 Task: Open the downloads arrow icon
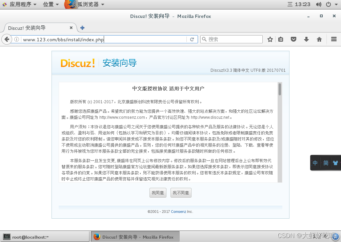[x=306, y=39]
